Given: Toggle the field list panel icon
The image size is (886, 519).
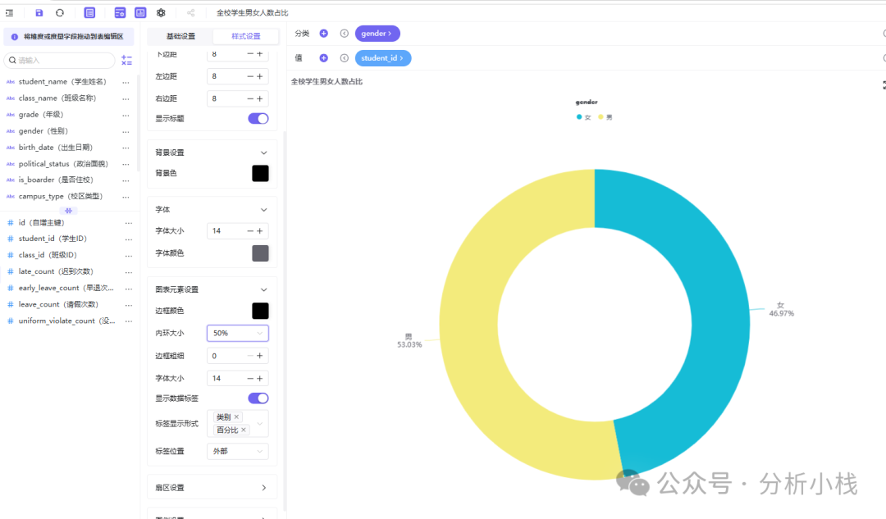Looking at the screenshot, I should point(89,12).
